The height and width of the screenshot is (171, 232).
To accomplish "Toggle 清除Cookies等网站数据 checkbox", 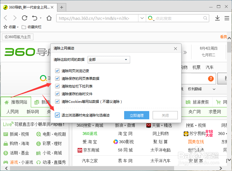I will pos(57,101).
